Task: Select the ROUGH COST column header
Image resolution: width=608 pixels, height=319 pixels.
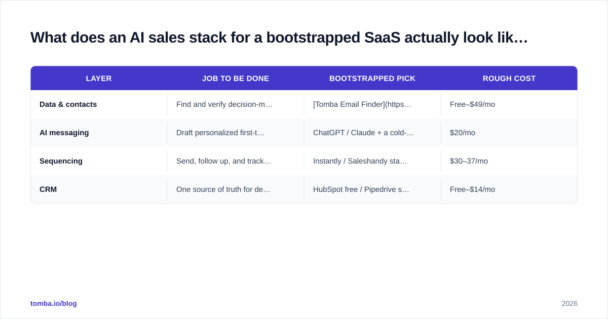Action: 509,78
